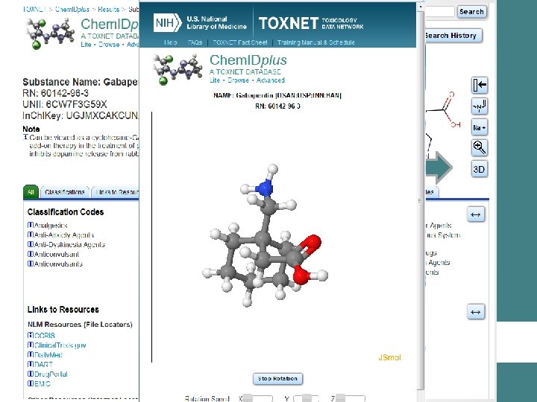
Task: Open the DailyMed resource link
Action: tap(48, 354)
